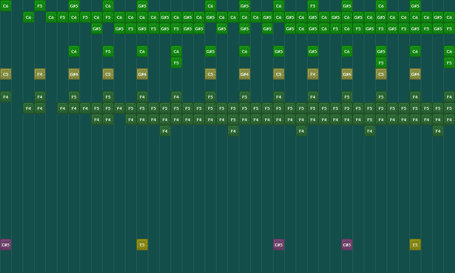Image resolution: width=455 pixels, height=273 pixels.
Task: Click the leftmost C6 block in the second row
Action: pos(28,17)
